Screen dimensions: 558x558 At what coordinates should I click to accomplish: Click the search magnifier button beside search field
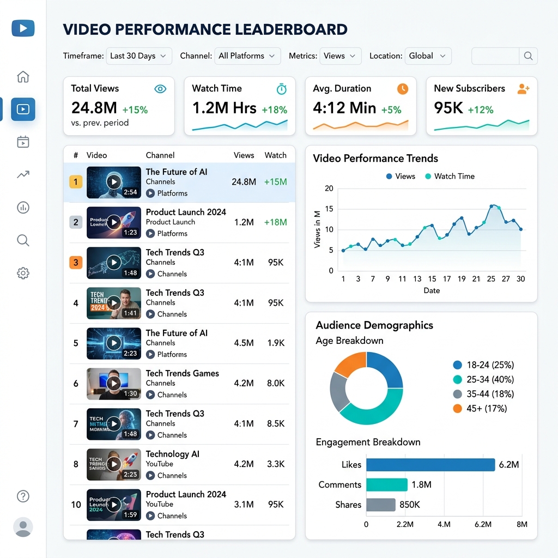pos(529,56)
